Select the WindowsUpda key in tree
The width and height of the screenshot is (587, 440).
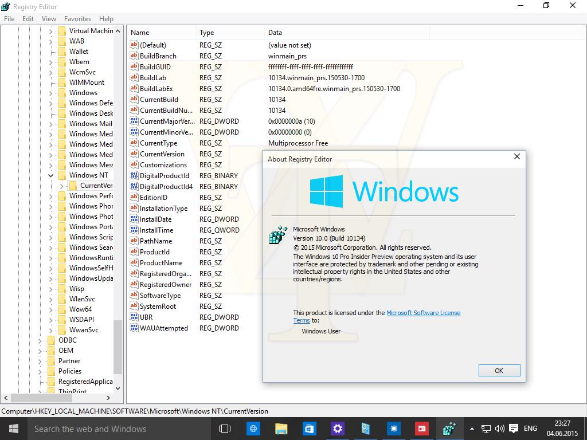click(x=91, y=278)
